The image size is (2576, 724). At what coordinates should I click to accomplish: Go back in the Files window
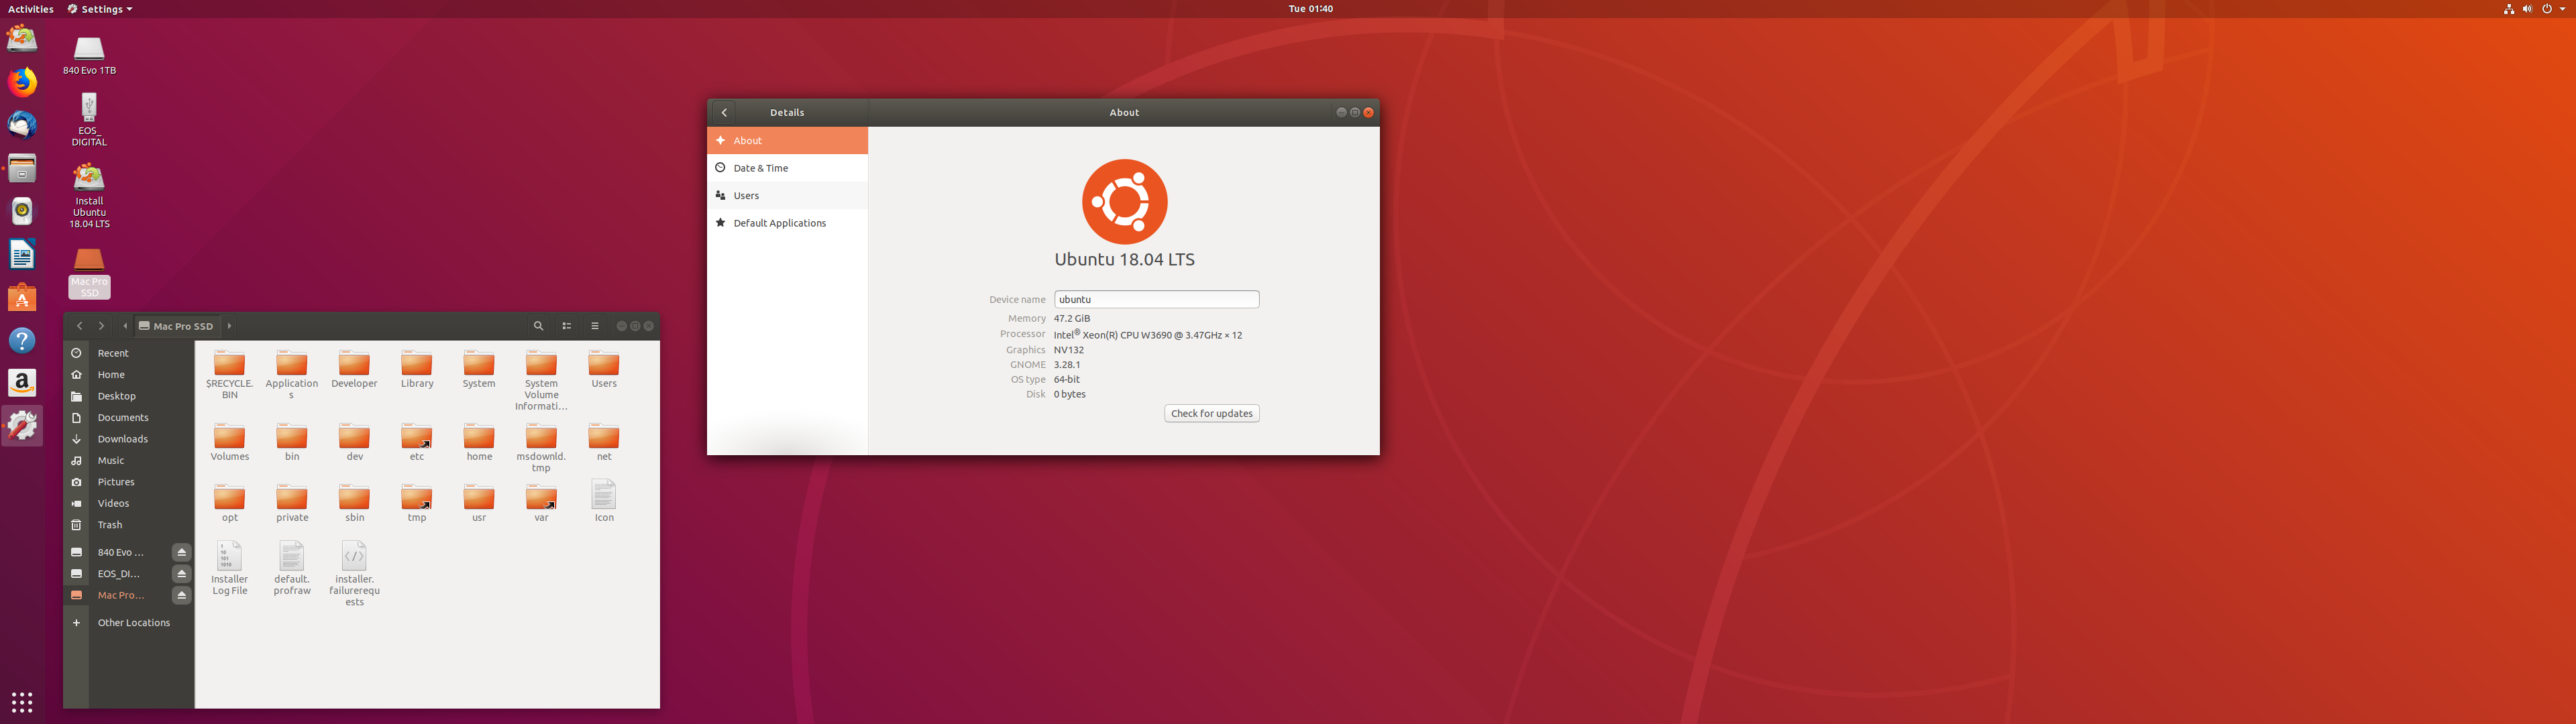point(80,326)
